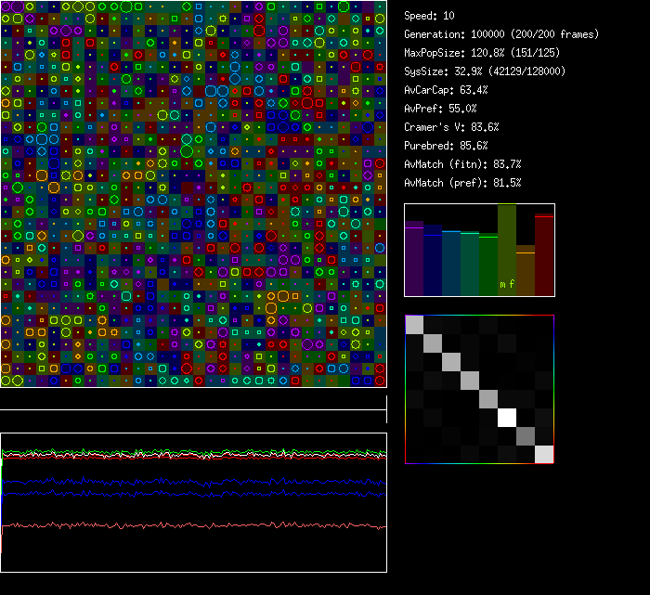This screenshot has height=595, width=650.
Task: Click the brightest white cell in matrix
Action: (x=507, y=417)
